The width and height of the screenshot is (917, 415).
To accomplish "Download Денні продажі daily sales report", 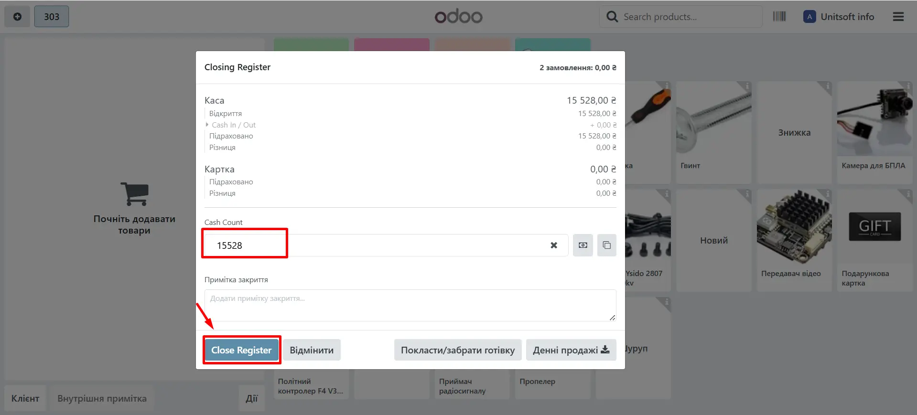I will (x=571, y=350).
